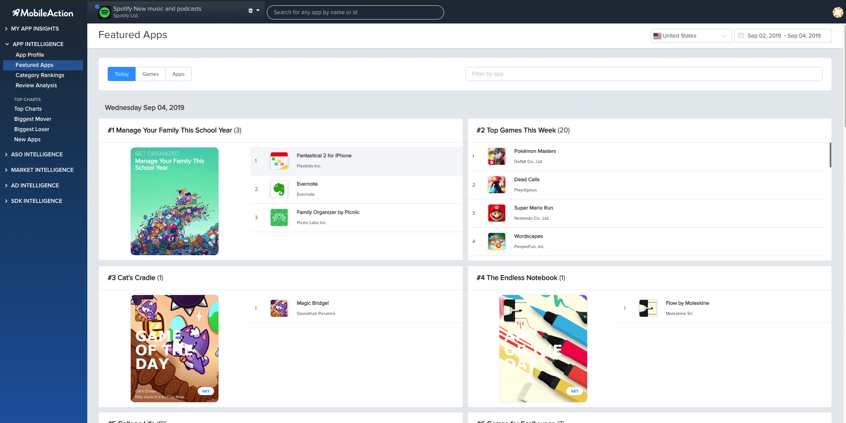Click the Wordscapes game icon
Viewport: 846px width, 423px height.
tap(496, 241)
